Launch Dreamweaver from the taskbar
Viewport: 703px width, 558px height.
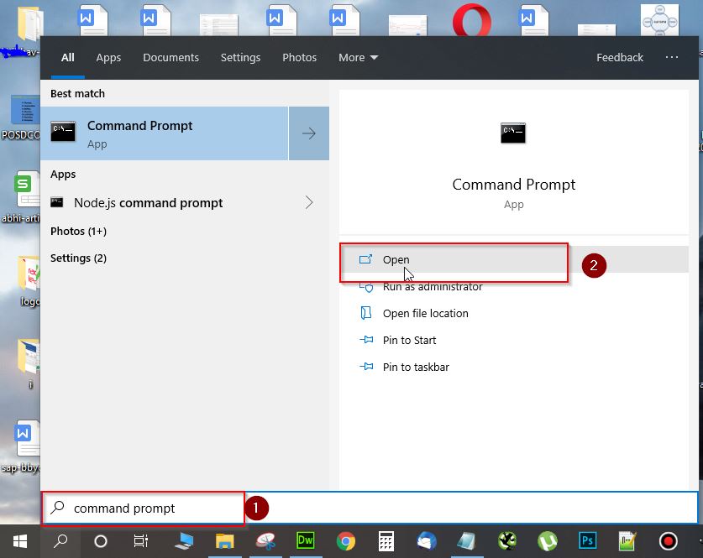tap(305, 540)
